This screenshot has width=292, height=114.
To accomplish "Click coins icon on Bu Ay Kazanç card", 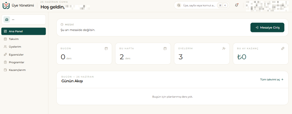I will point(283,49).
